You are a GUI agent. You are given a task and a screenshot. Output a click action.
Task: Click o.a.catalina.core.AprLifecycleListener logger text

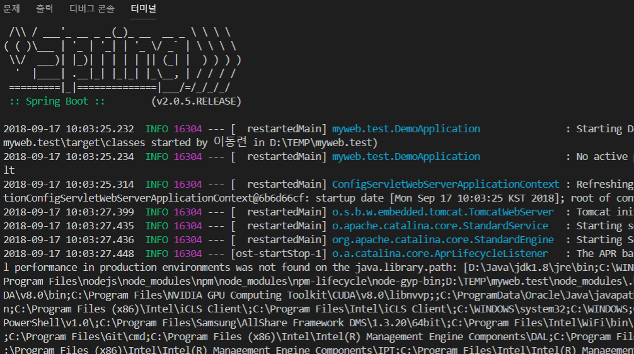click(440, 253)
